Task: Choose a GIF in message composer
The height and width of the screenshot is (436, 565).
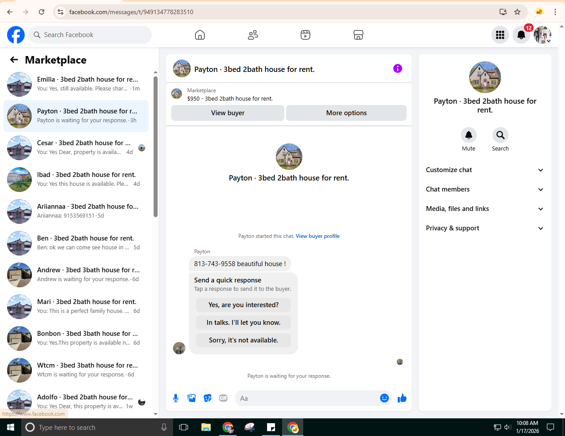Action: (223, 398)
